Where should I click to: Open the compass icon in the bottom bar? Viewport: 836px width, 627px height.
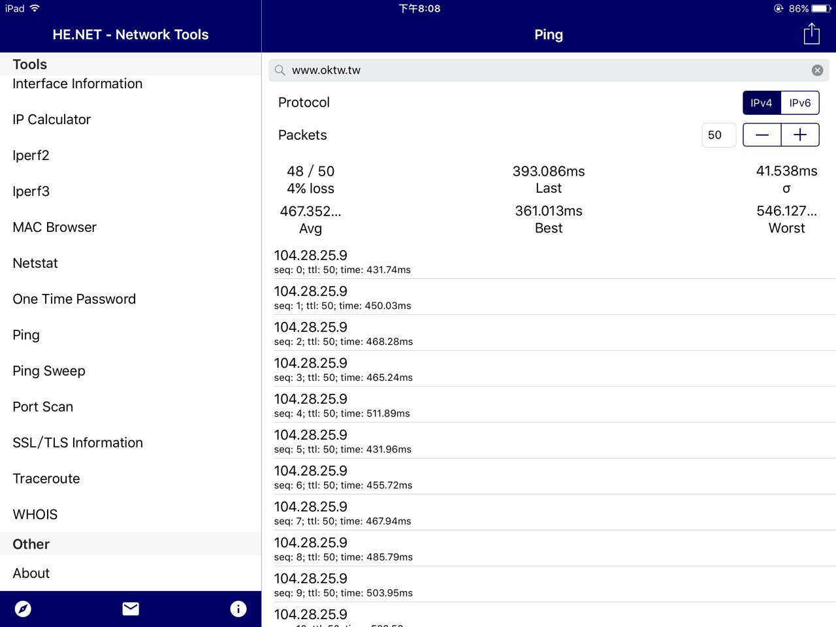click(23, 609)
